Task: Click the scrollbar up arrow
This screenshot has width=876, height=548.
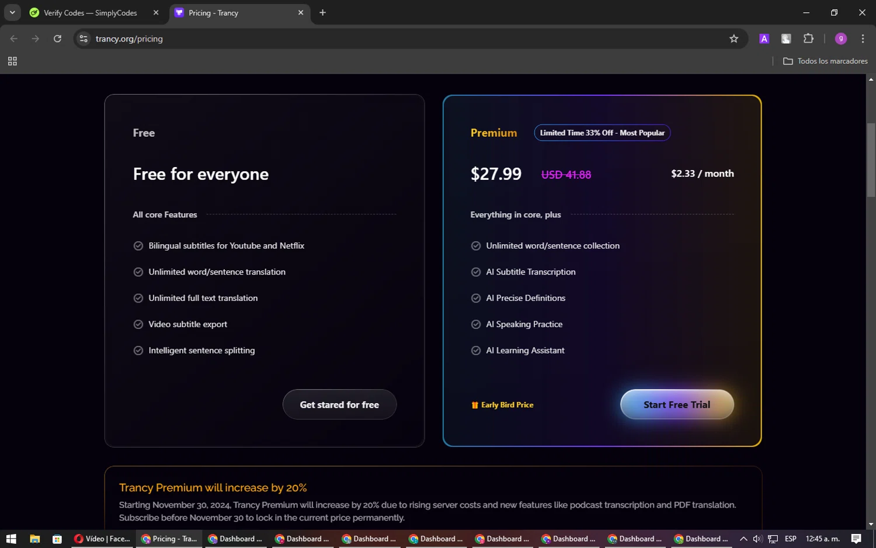Action: (x=871, y=79)
